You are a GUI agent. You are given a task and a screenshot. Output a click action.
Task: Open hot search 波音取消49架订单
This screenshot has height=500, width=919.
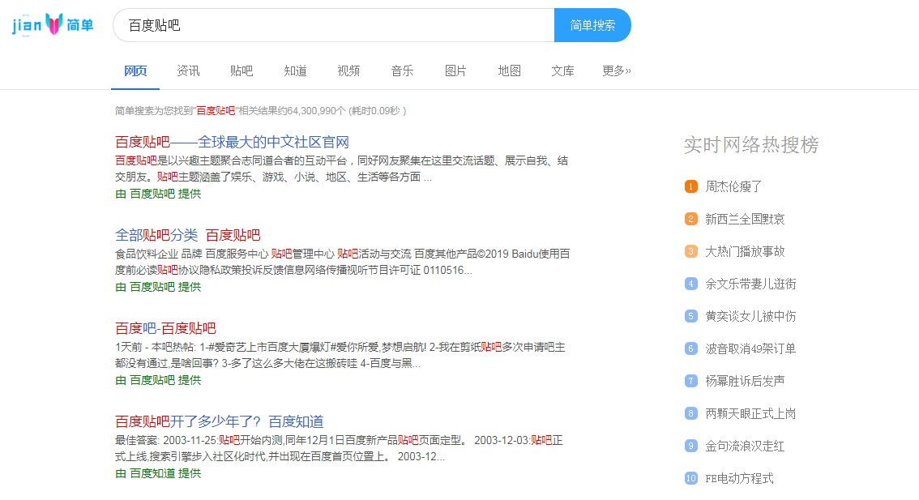coord(750,348)
